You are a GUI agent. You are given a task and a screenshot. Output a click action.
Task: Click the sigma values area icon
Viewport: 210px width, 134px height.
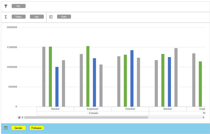6,17
